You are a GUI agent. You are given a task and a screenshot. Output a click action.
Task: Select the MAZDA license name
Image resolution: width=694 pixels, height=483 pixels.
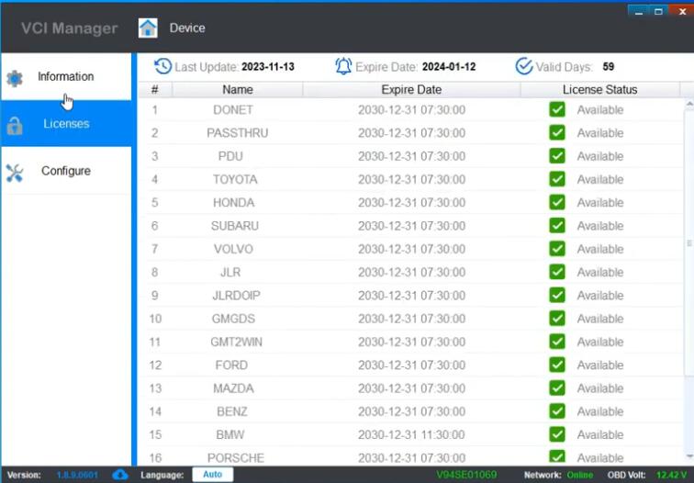(233, 388)
